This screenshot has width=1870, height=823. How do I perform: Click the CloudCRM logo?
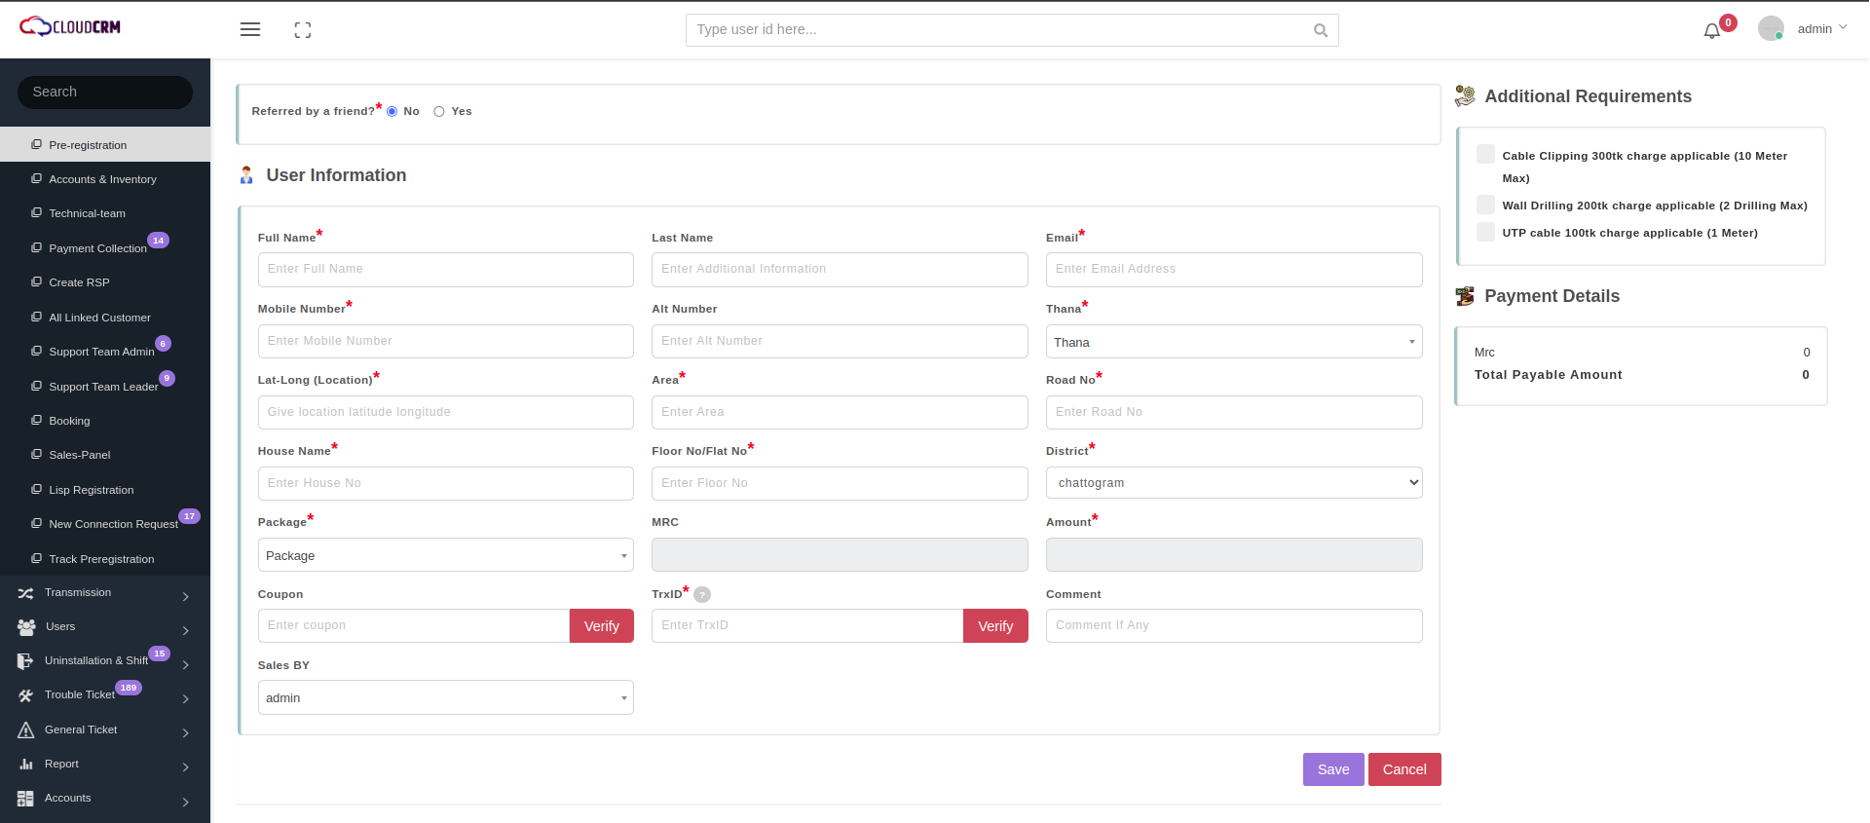tap(70, 26)
